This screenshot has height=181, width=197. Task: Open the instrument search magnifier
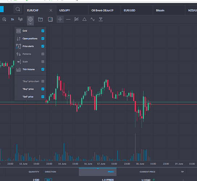(18, 9)
